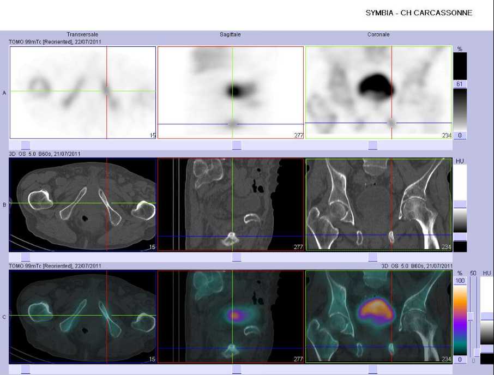The image size is (494, 375).
Task: Click the row letter C
Action: point(4,317)
